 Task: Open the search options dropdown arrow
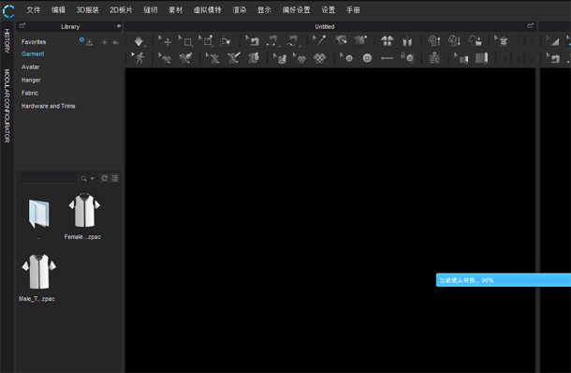coord(92,179)
